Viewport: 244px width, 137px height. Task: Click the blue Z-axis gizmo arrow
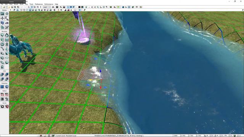click(100, 71)
